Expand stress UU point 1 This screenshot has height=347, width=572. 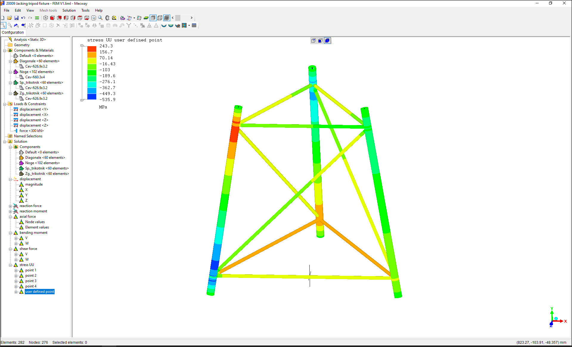pyautogui.click(x=16, y=270)
